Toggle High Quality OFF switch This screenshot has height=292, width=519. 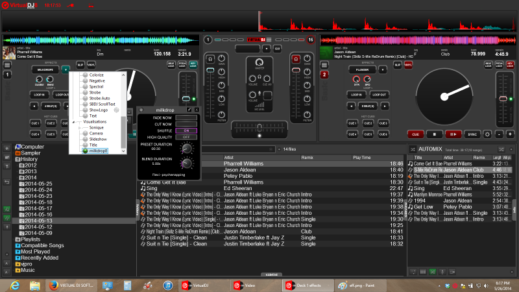186,137
